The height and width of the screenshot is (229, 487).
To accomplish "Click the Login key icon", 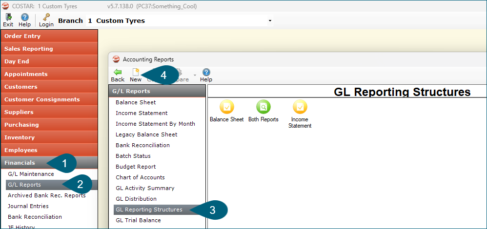I will click(x=46, y=18).
